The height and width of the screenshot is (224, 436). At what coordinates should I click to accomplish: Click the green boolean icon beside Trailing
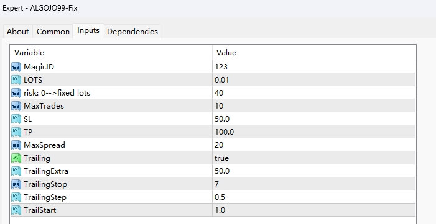(16, 158)
